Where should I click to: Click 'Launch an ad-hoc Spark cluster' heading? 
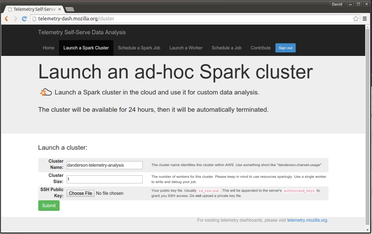click(x=175, y=72)
